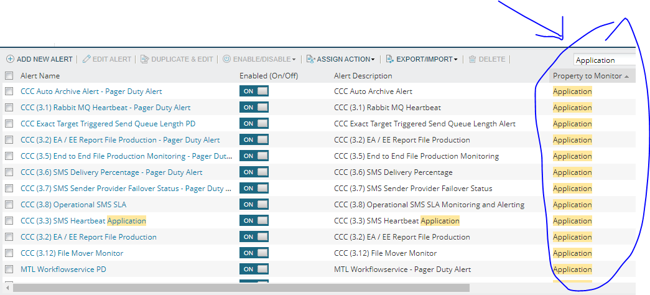Click the Delete trash icon
The height and width of the screenshot is (295, 650).
(x=473, y=59)
